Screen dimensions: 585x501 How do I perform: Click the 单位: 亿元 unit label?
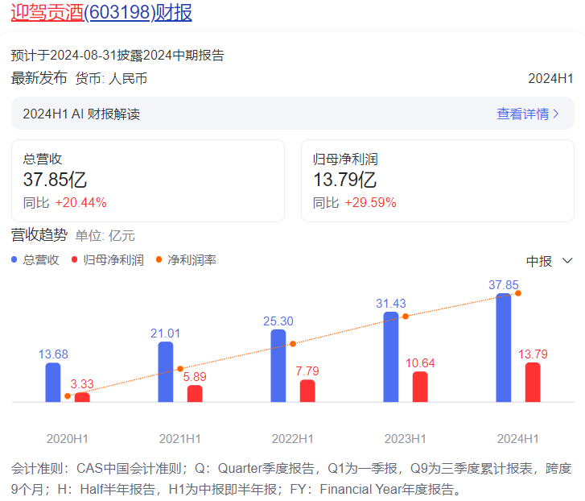[105, 236]
